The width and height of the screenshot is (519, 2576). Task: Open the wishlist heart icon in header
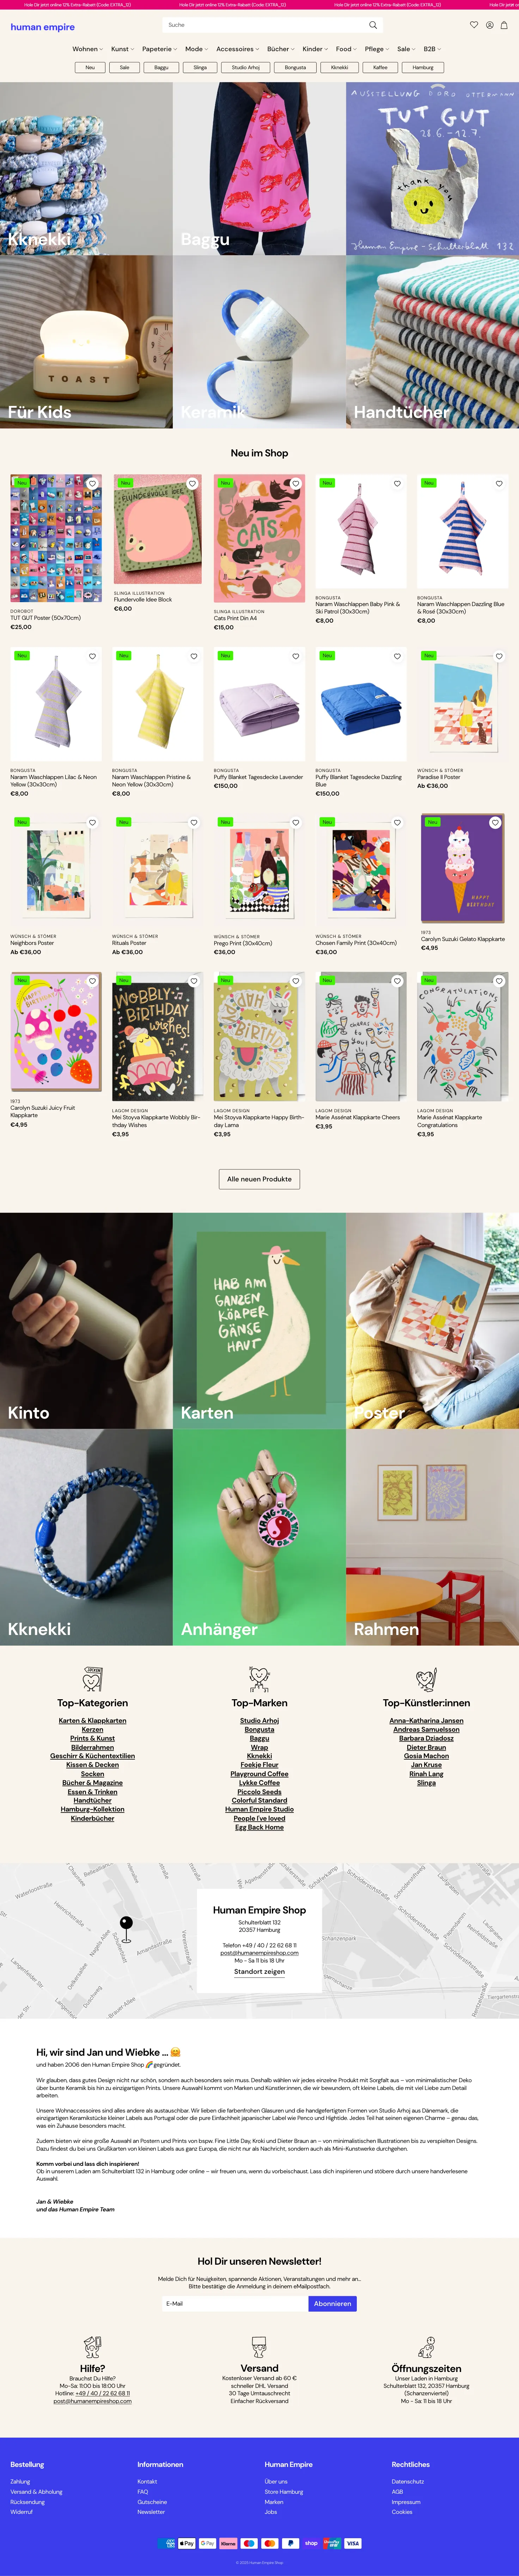474,25
